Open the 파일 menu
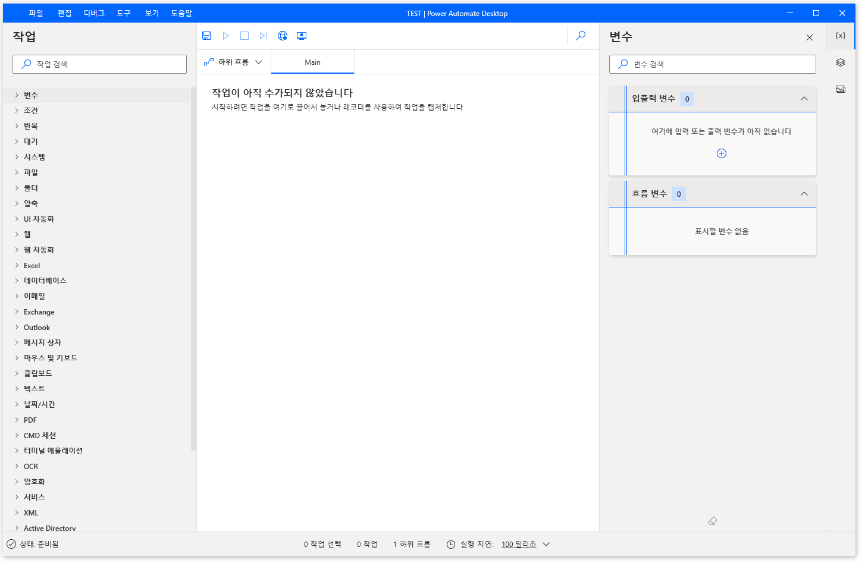 [x=36, y=13]
